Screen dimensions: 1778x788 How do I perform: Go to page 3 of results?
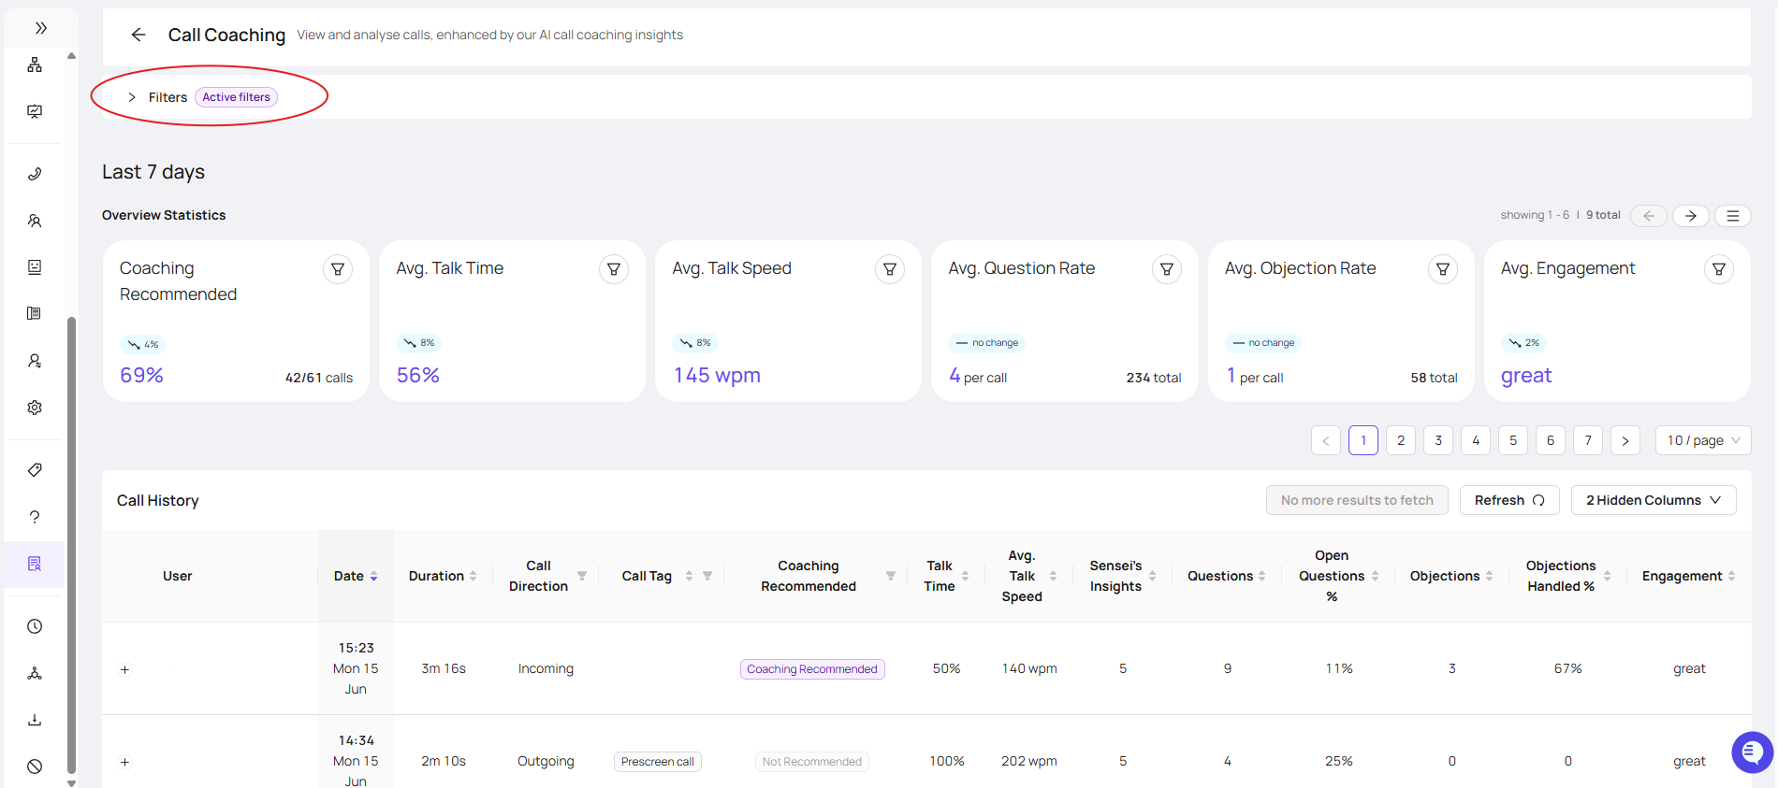[x=1438, y=440]
